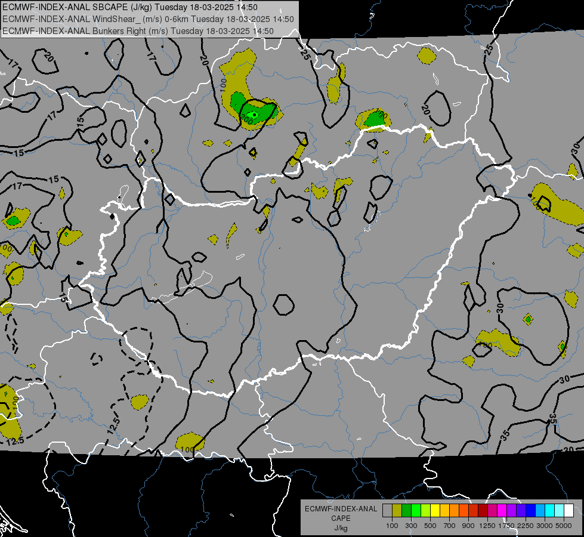Click the 5000 tick label on colorbar
The image size is (584, 537).
[564, 526]
